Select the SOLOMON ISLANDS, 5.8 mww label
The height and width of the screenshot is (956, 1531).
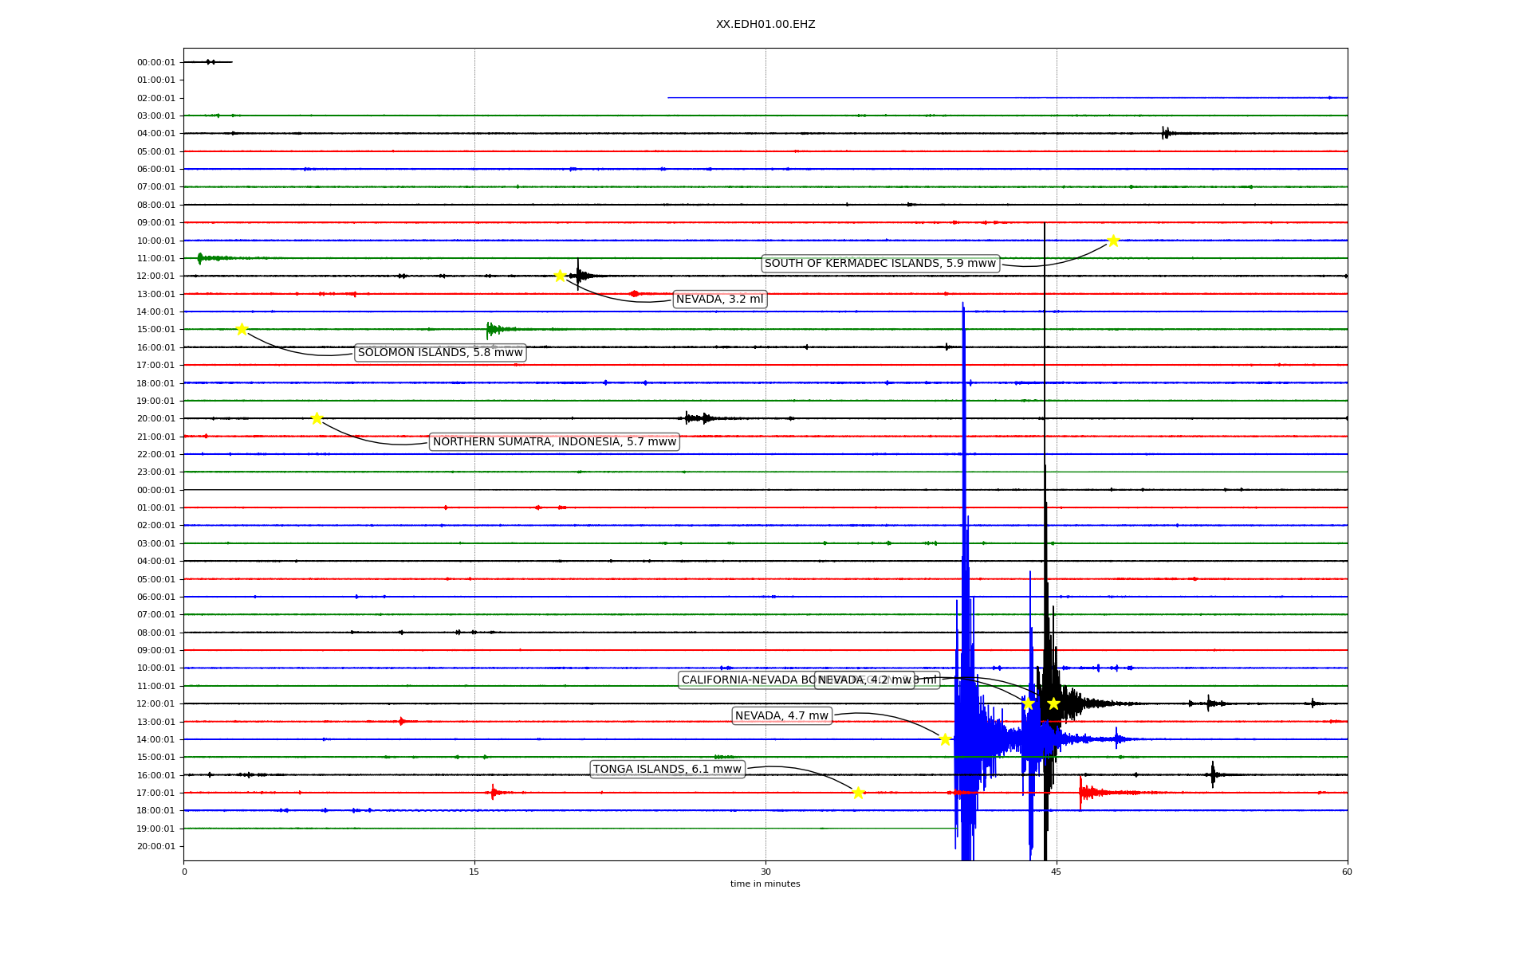tap(440, 353)
